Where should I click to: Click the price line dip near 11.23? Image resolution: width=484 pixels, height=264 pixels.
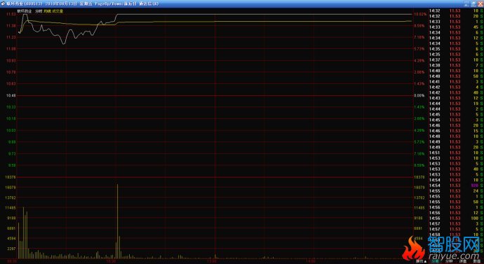pyautogui.click(x=65, y=43)
